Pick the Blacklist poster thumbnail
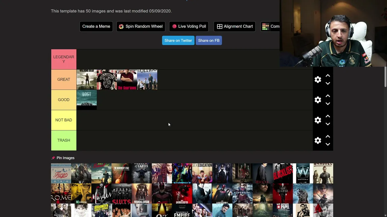 (283, 173)
